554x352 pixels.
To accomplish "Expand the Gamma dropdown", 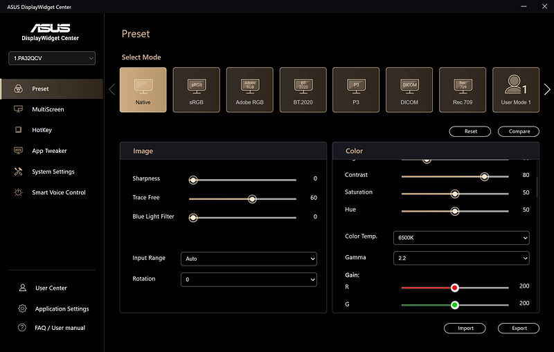I will point(461,258).
